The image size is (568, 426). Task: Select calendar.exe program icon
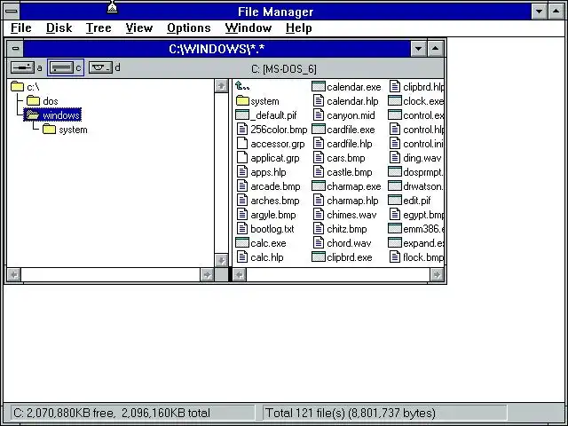(319, 87)
